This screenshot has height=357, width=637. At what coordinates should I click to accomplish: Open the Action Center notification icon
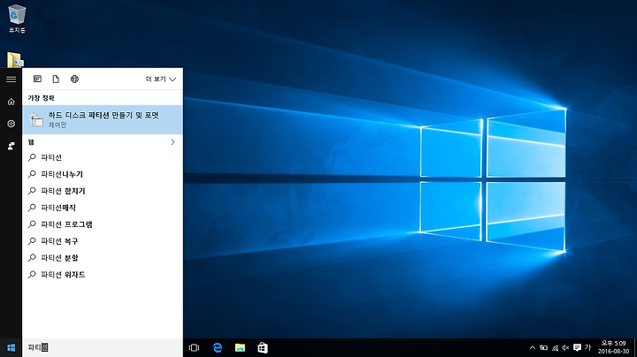577,347
